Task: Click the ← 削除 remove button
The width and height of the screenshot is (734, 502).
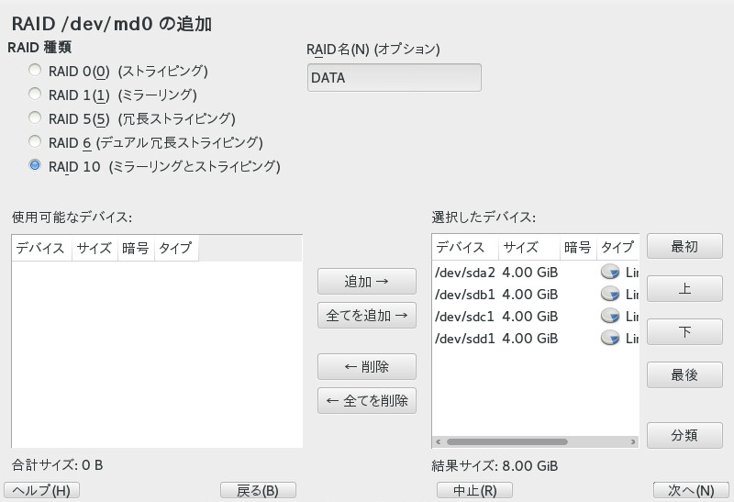Action: (366, 367)
